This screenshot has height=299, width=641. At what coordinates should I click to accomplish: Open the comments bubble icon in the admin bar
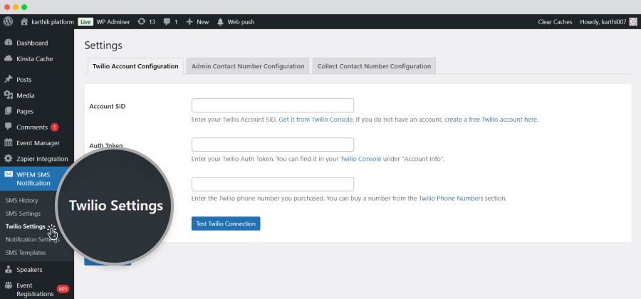point(167,22)
